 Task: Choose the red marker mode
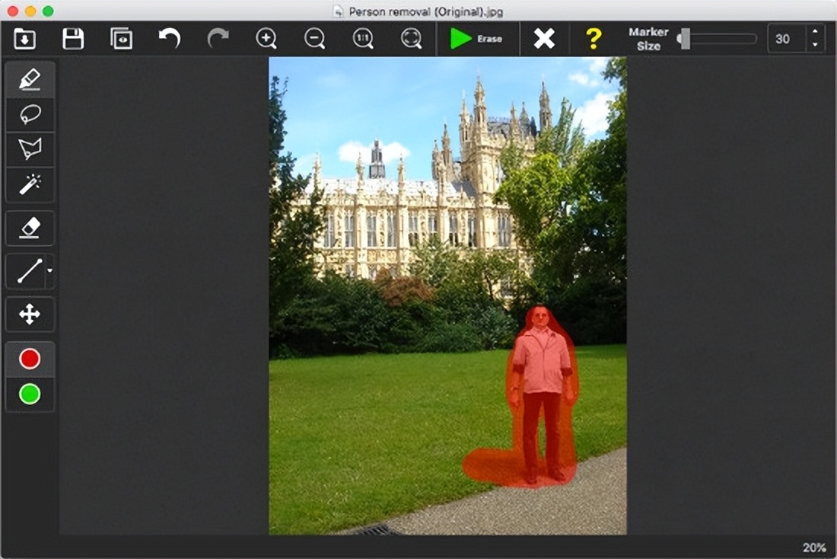pos(30,359)
